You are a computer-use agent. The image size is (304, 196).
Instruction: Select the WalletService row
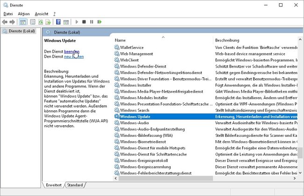205,47
